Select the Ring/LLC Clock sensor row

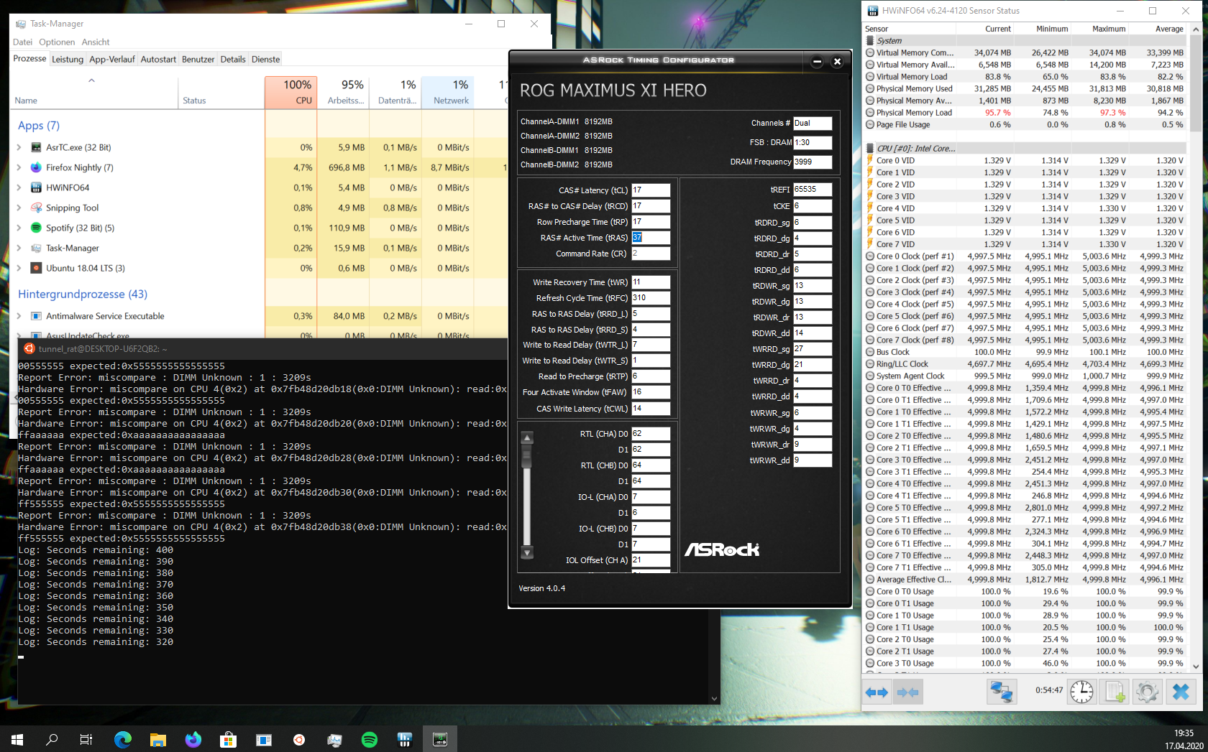click(1025, 364)
